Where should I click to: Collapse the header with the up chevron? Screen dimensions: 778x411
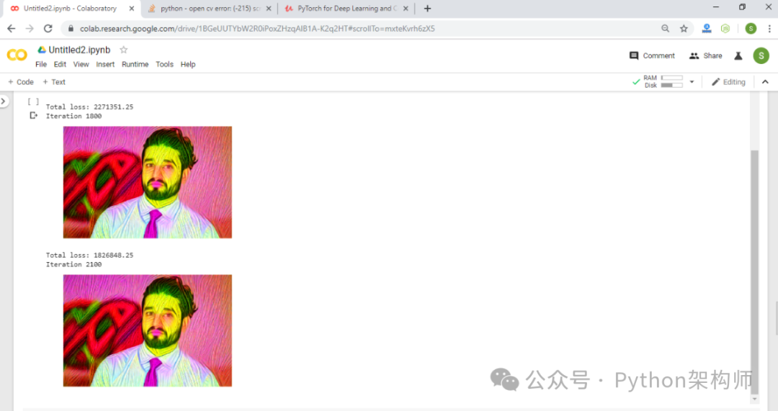coord(765,82)
